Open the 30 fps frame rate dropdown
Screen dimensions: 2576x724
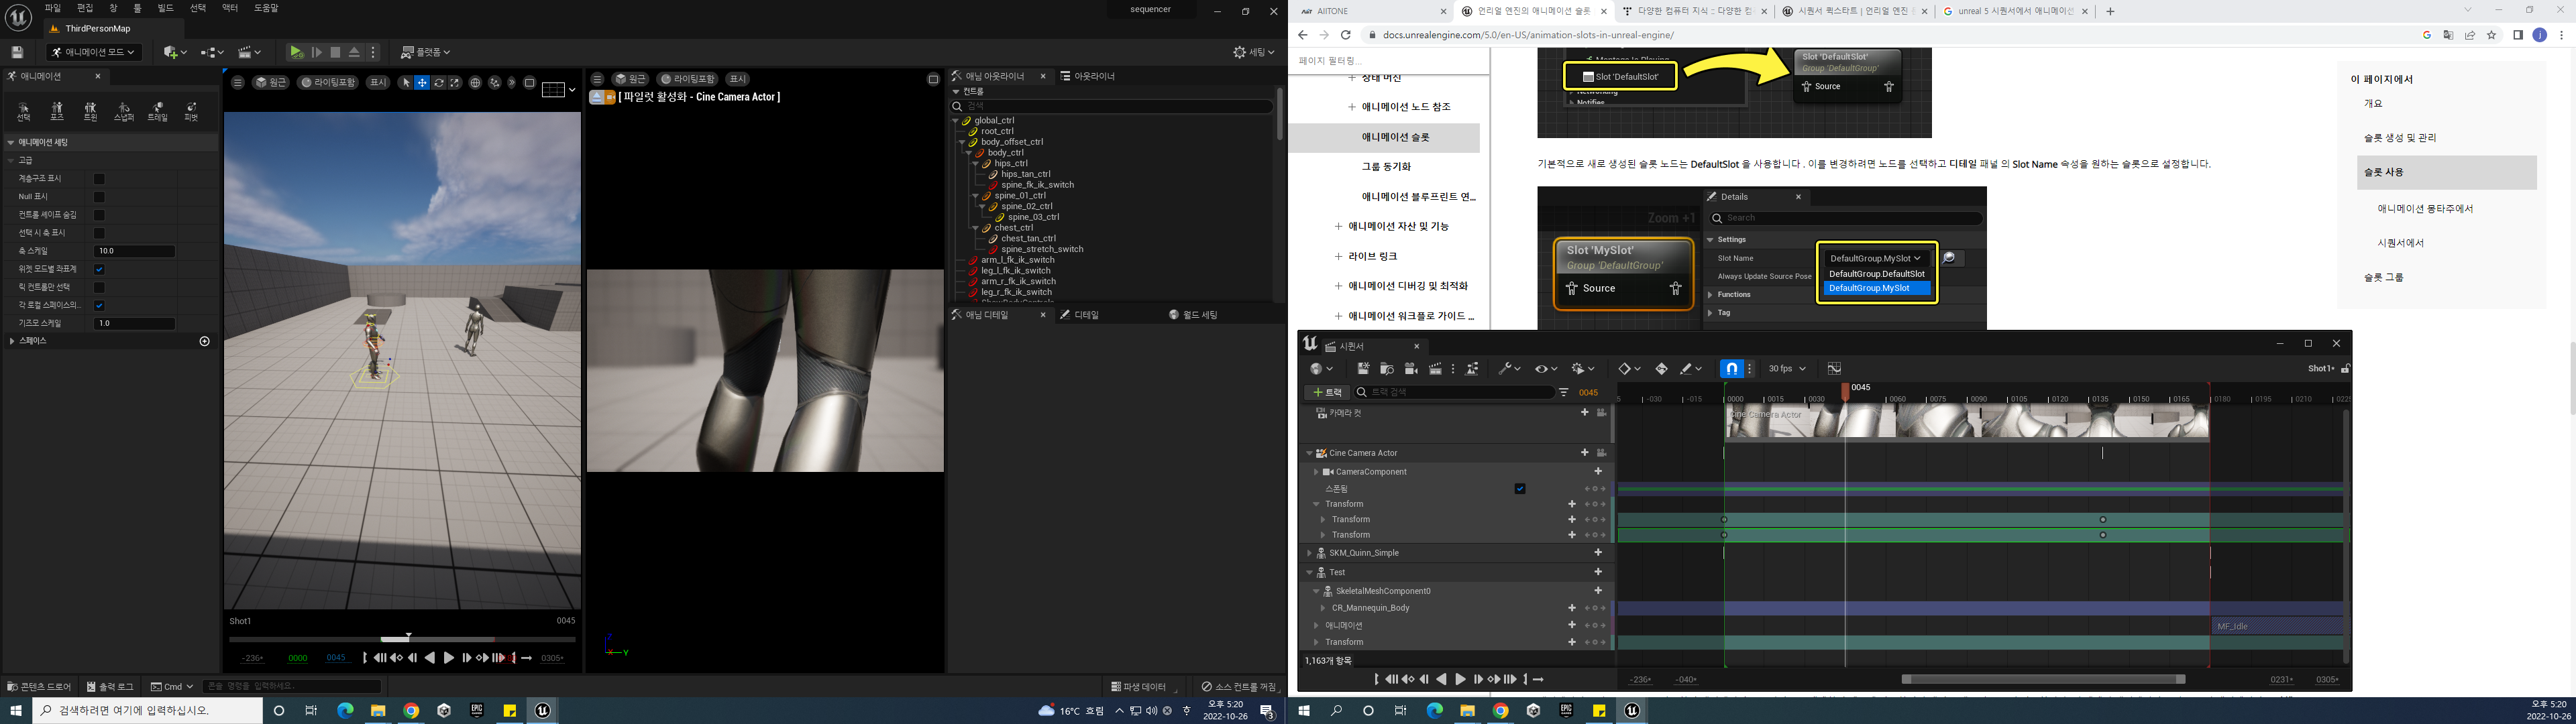[1787, 369]
